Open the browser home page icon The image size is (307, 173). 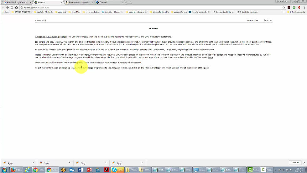16,8
